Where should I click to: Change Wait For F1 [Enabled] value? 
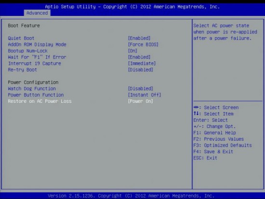[x=139, y=57]
